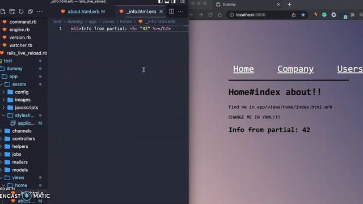Go forward in the browser

click(201, 15)
